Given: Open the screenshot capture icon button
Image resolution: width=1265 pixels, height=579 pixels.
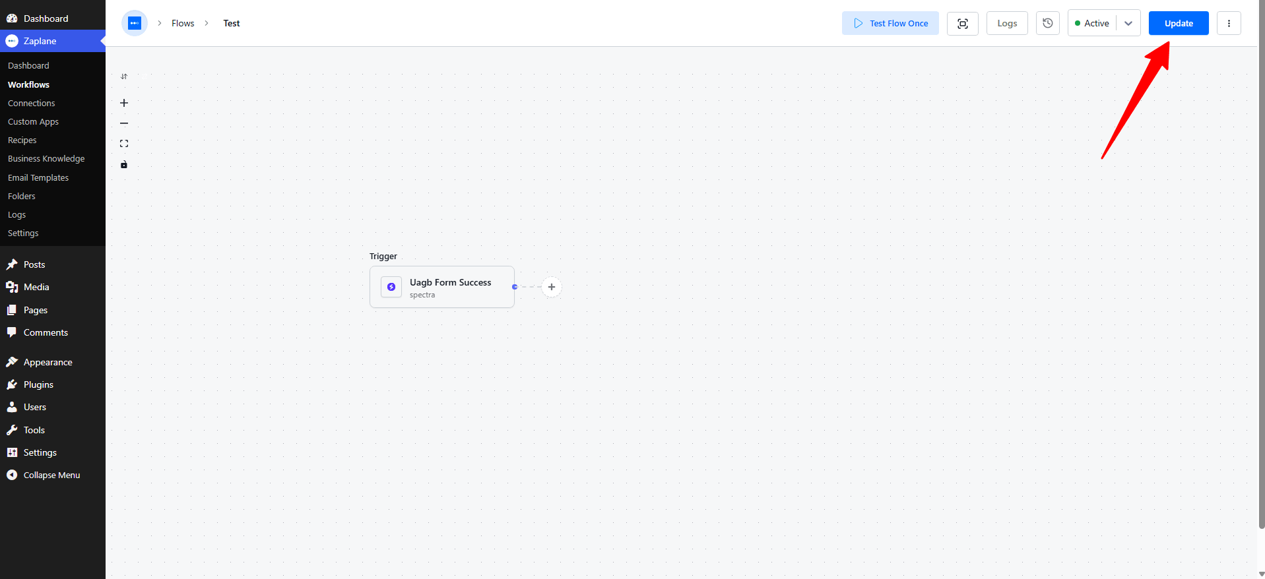Looking at the screenshot, I should (963, 23).
